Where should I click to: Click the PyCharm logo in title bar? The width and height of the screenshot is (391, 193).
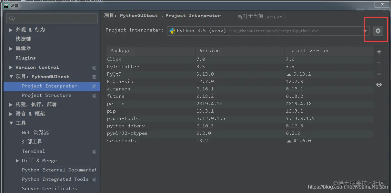[6, 5]
